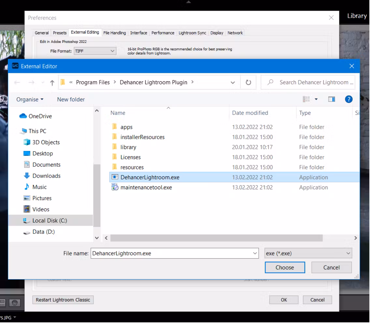
Task: Expand the chevron after Dehancer Lightroom Plugin
Action: (192, 82)
